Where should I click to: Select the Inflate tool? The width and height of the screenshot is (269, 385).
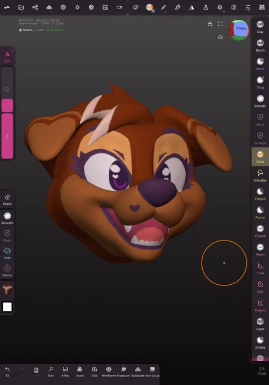tap(260, 343)
